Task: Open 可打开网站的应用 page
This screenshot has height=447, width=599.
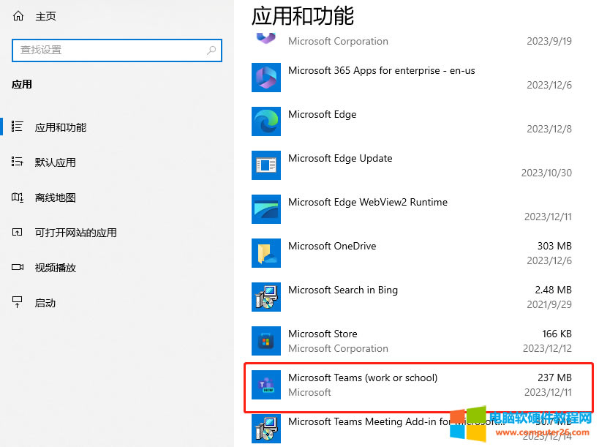Action: (75, 233)
